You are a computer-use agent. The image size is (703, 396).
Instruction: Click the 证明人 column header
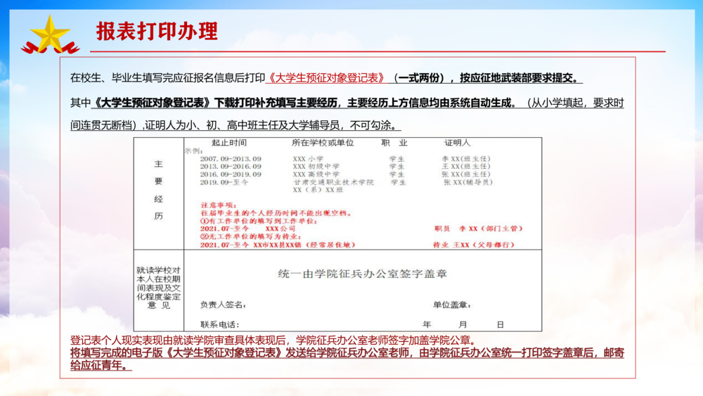click(456, 143)
